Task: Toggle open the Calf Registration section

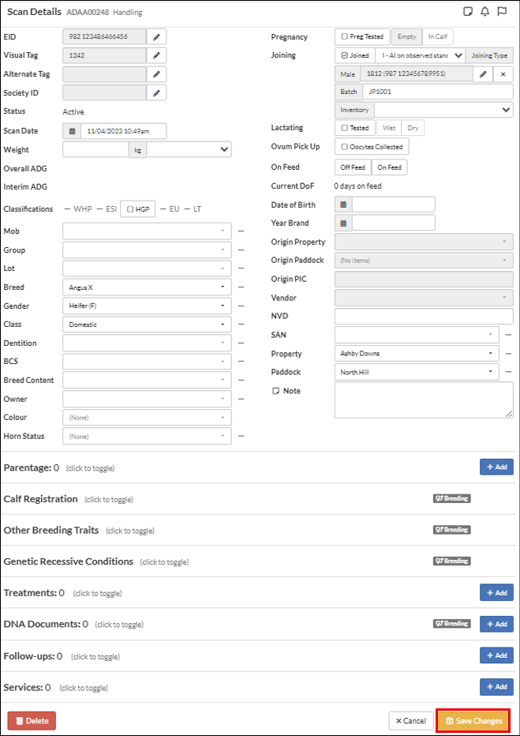Action: 41,499
